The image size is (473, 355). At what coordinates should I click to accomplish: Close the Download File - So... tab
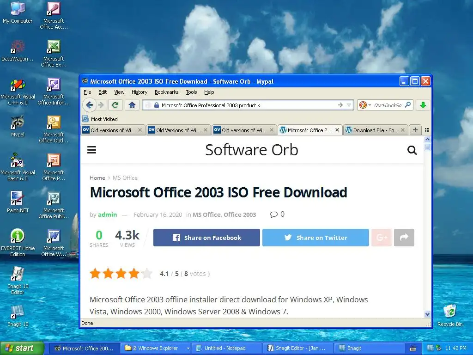click(x=403, y=130)
